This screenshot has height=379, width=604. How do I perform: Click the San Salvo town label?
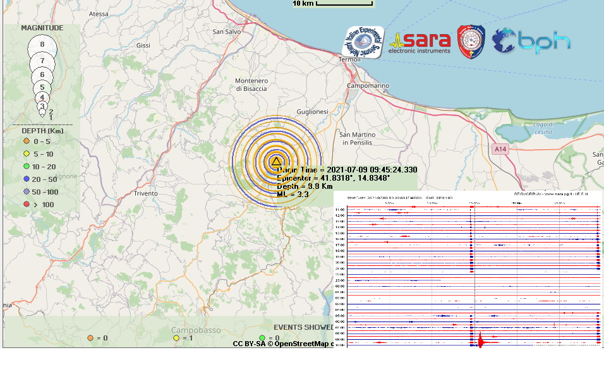(227, 31)
